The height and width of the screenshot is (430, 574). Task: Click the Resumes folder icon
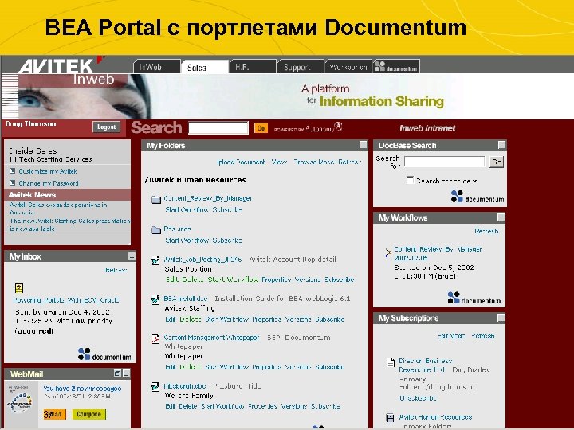156,229
